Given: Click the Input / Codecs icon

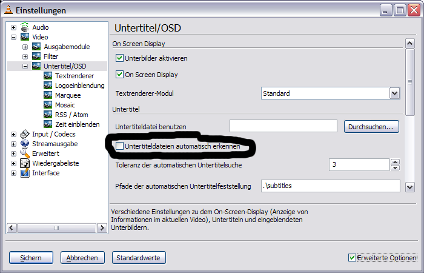Looking at the screenshot, I should point(25,134).
